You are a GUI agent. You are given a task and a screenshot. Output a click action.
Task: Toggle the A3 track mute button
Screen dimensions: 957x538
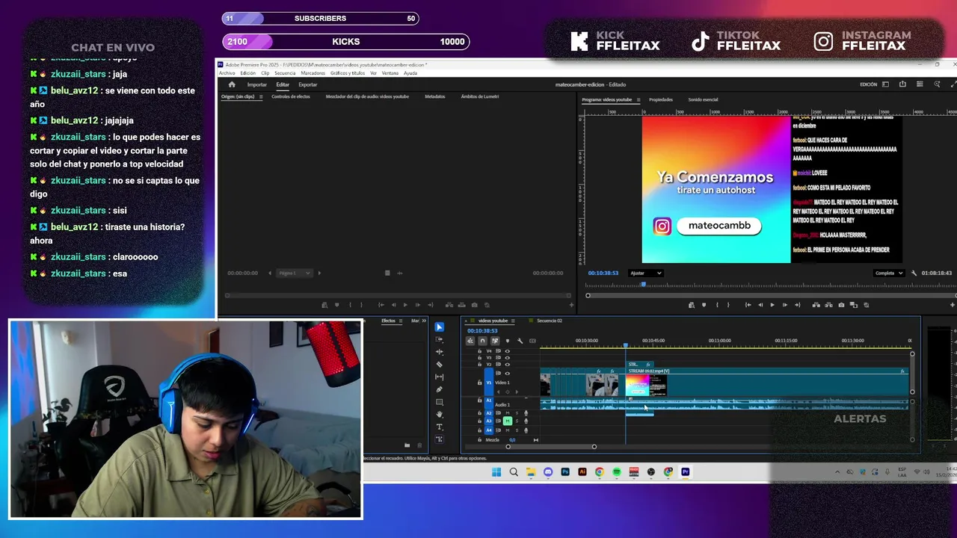(508, 421)
